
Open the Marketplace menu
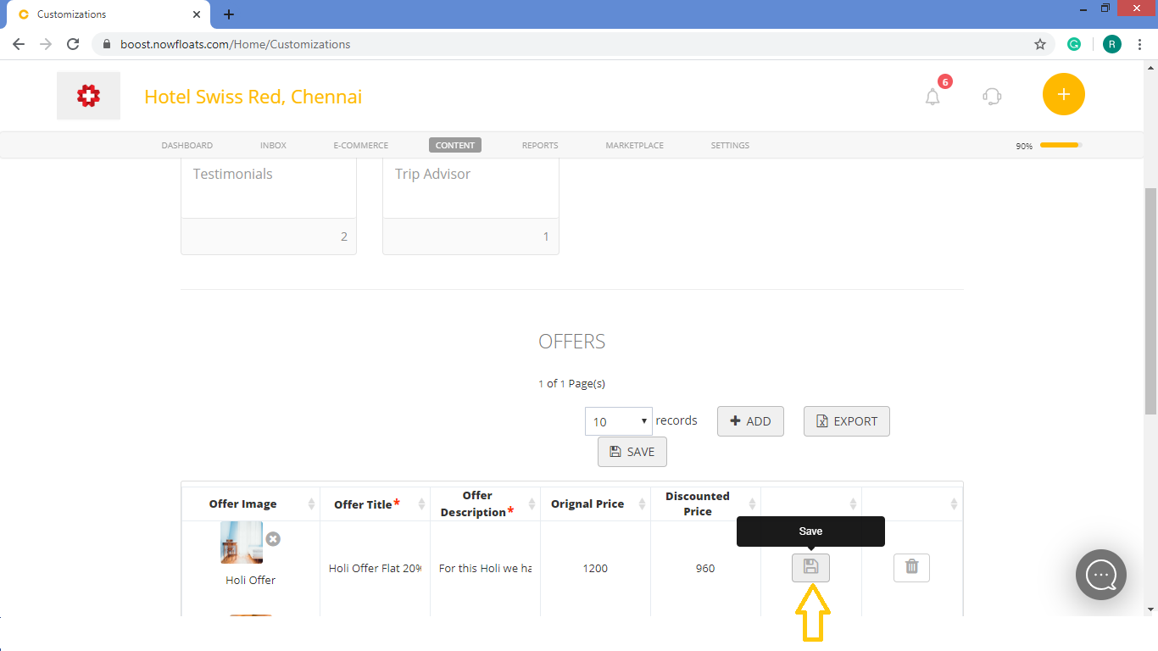635,145
